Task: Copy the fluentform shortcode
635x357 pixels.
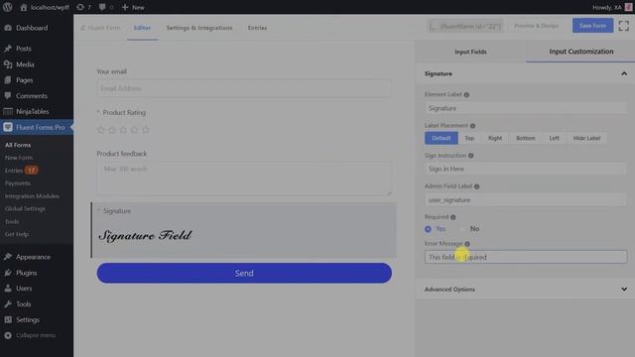Action: click(465, 27)
